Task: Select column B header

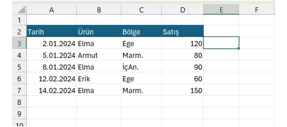Action: click(x=99, y=10)
